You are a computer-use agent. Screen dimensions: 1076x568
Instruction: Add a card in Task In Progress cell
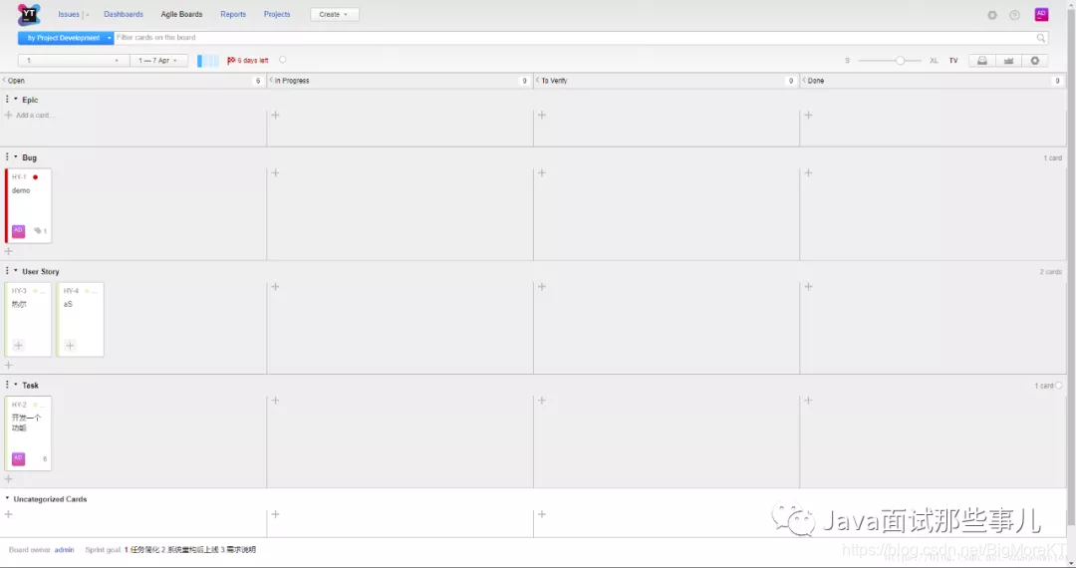[275, 401]
